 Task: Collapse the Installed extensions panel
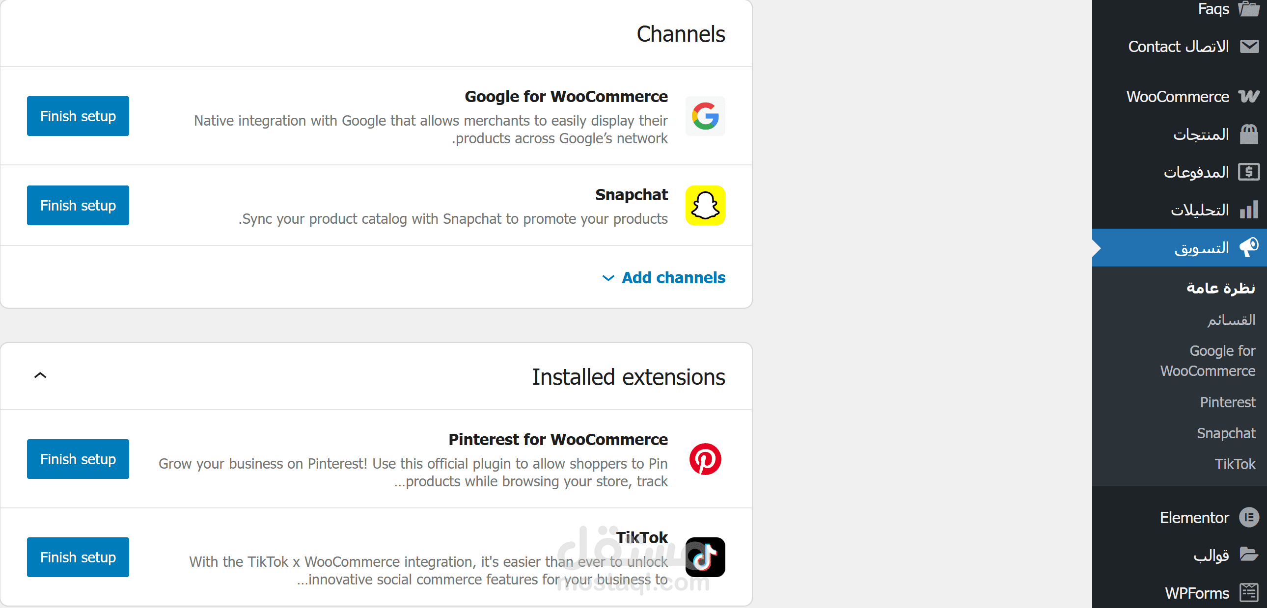(40, 376)
